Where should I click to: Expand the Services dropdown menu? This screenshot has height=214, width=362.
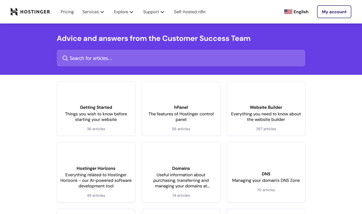[93, 12]
